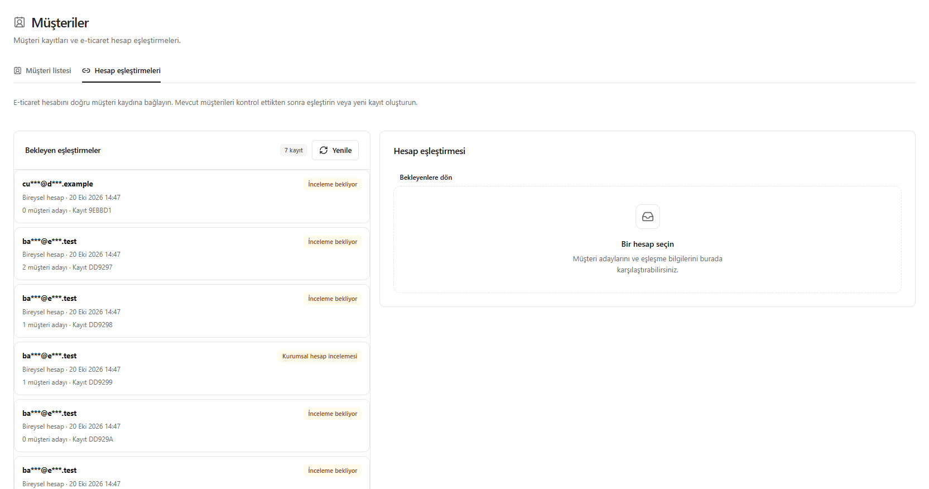
Task: Open the pending account with Kayıt DD929A
Action: [192, 426]
